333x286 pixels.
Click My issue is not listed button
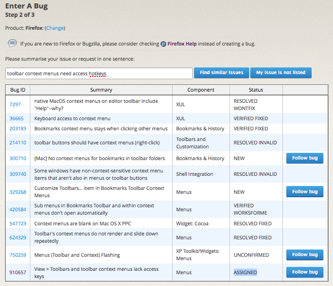(281, 73)
